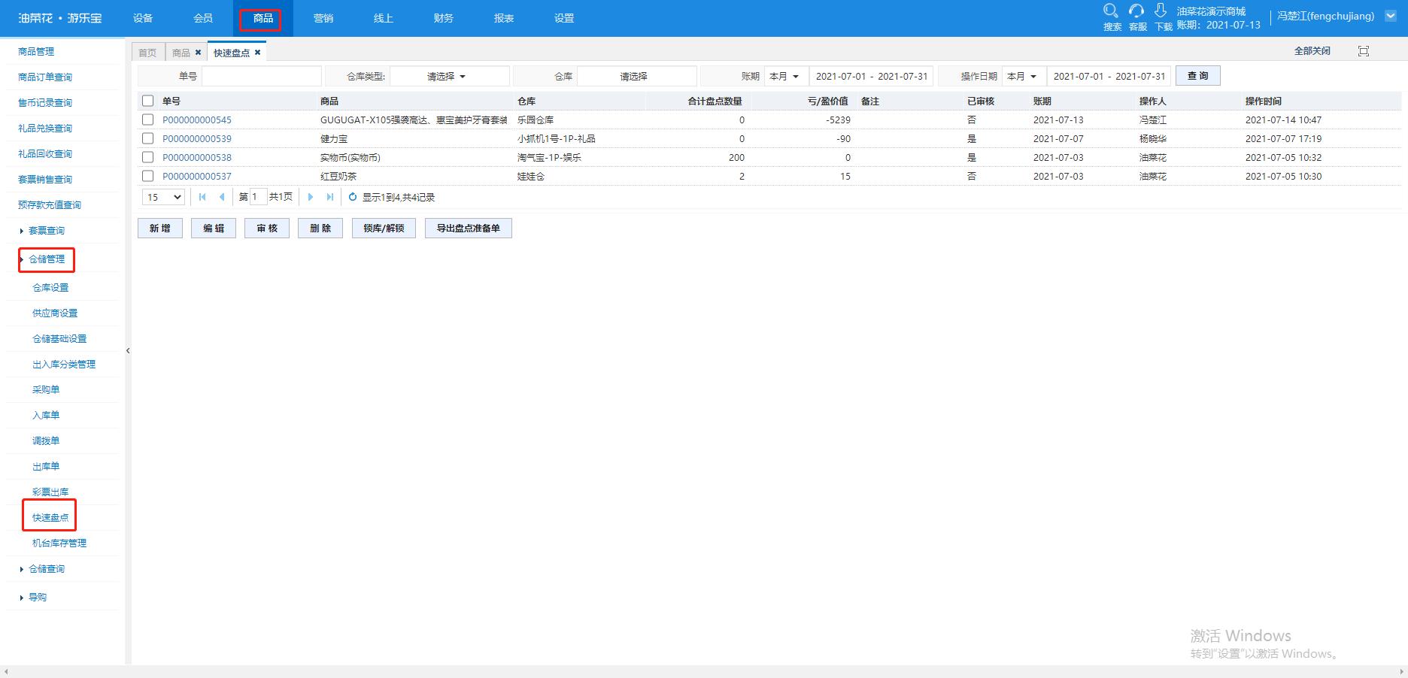This screenshot has width=1408, height=678.
Task: Open order link P000000000538
Action: 197,158
